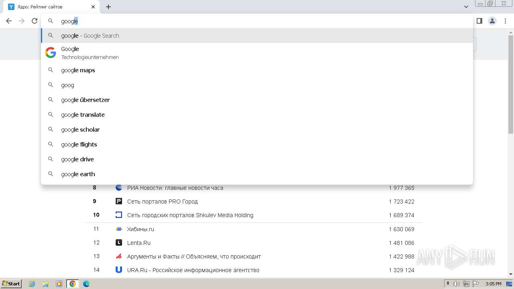Open the URA.Ru agency link
The width and height of the screenshot is (514, 289).
193,270
